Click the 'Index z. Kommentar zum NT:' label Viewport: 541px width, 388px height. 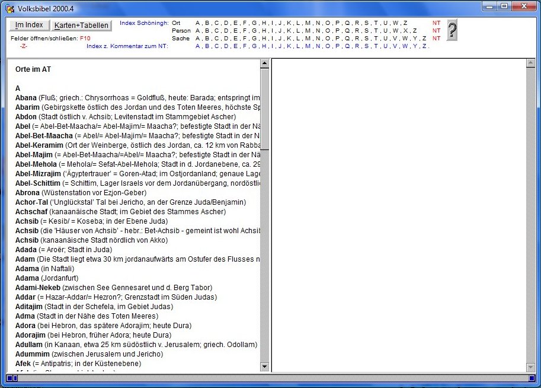pos(127,46)
